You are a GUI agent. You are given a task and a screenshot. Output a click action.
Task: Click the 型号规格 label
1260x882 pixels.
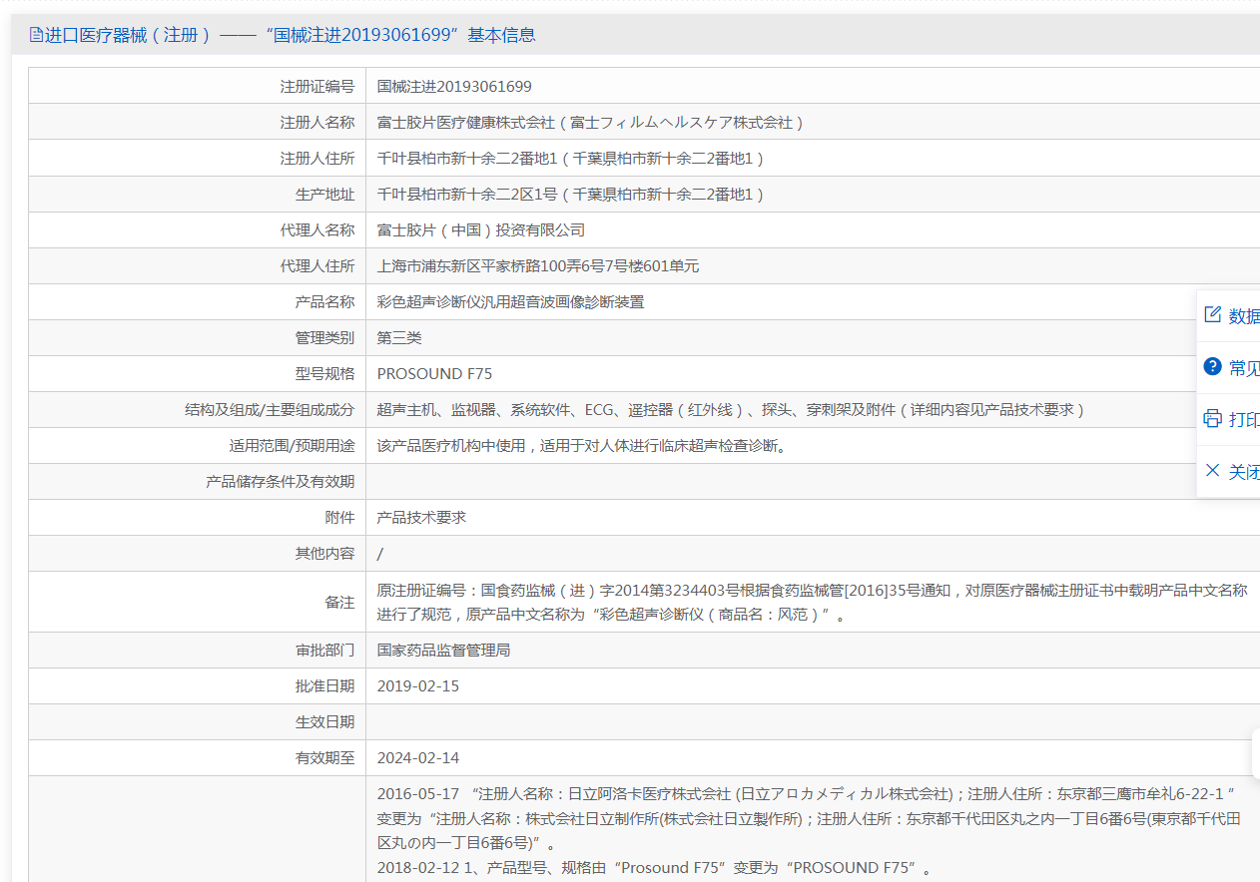pyautogui.click(x=324, y=374)
